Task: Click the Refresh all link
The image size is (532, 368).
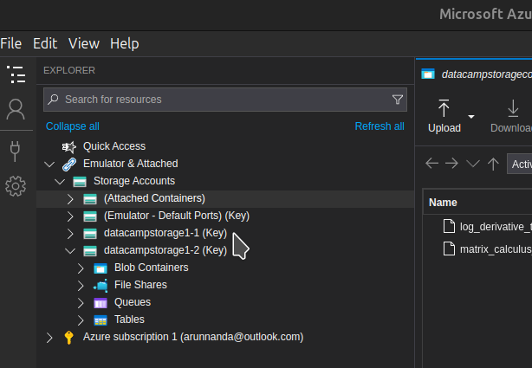Action: [380, 126]
